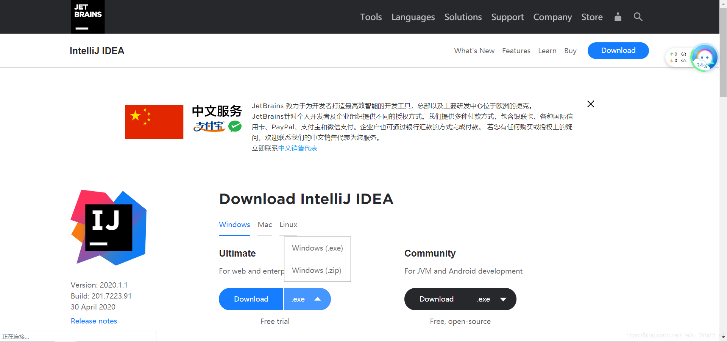
Task: Click the 'Free, open-source' label
Action: [x=460, y=321]
